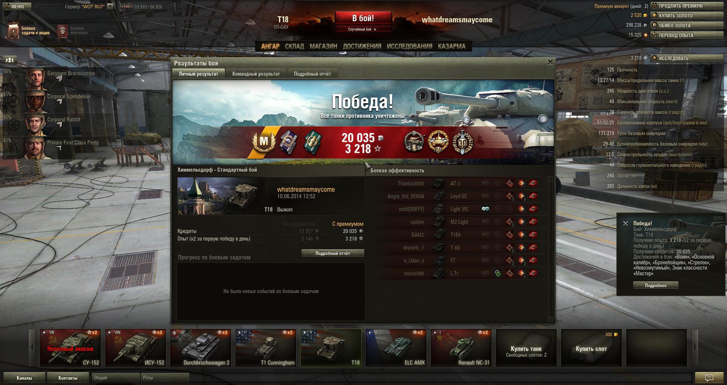The width and height of the screenshot is (727, 385).
Task: Click destroyed-vehicle icon in norvich86 row
Action: [x=533, y=273]
